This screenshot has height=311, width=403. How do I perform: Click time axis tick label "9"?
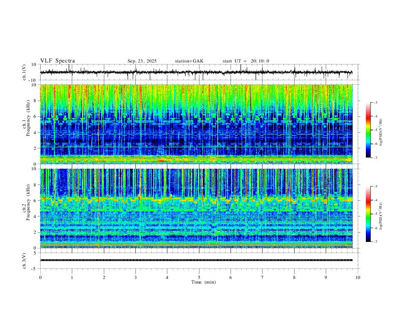tap(326, 277)
